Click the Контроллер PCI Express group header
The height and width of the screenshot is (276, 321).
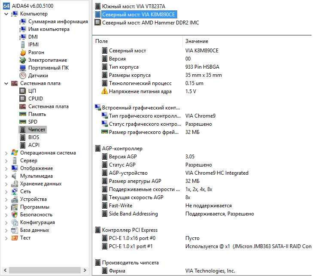click(x=130, y=230)
